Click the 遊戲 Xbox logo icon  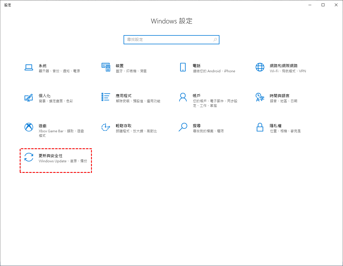29,127
